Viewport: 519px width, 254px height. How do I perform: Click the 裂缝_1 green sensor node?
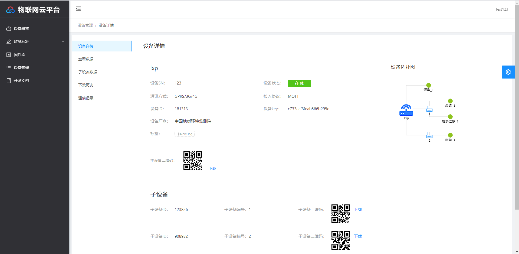point(450,101)
